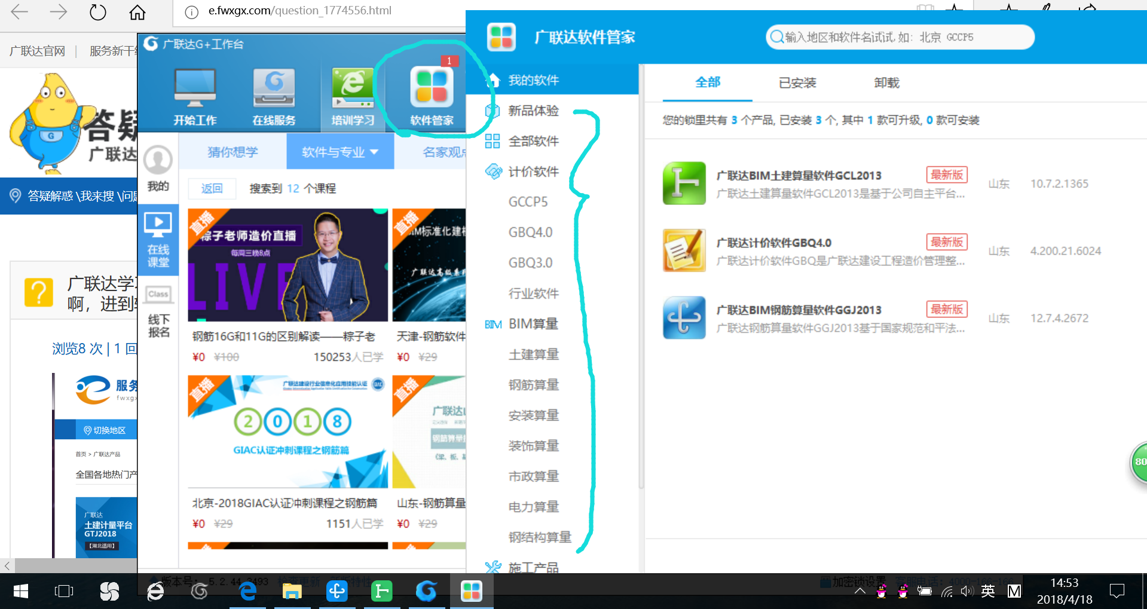Select 安装算量 in sidebar
The height and width of the screenshot is (609, 1147).
point(533,415)
